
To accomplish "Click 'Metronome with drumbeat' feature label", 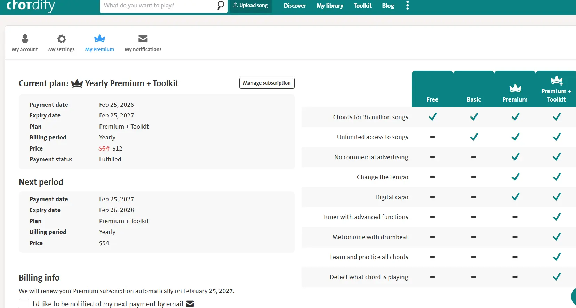I will tap(370, 237).
